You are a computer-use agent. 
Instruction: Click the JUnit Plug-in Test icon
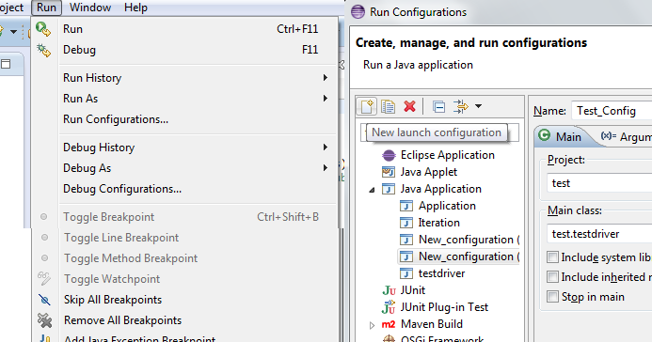[389, 307]
